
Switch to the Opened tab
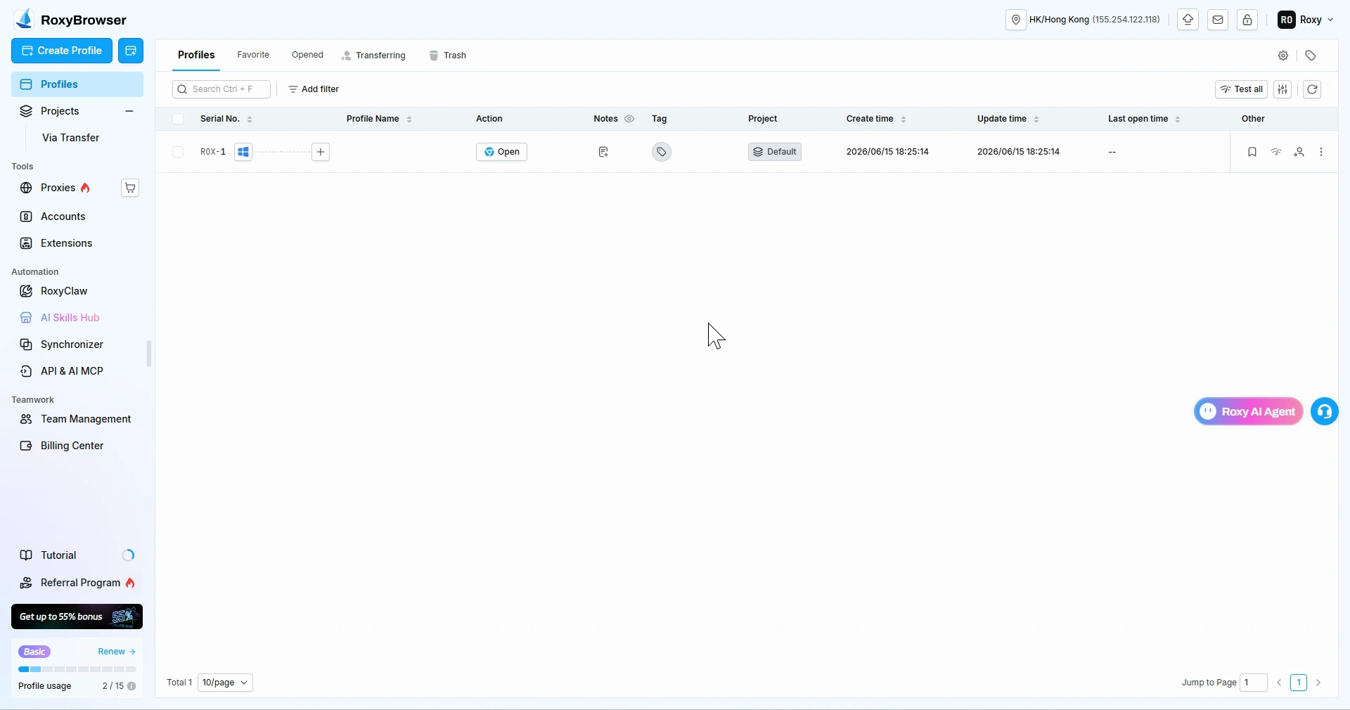[x=307, y=55]
